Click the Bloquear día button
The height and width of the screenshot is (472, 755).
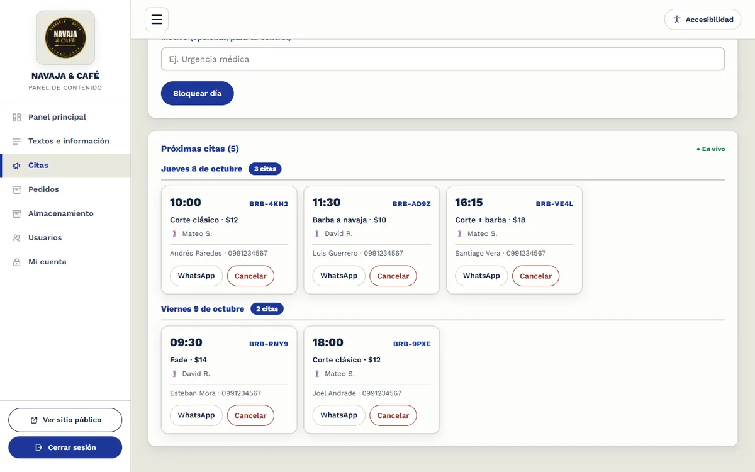[x=198, y=93]
